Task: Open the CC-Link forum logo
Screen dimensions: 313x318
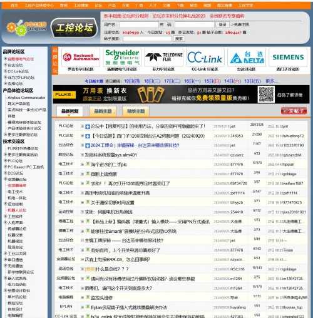Action: tap(205, 57)
